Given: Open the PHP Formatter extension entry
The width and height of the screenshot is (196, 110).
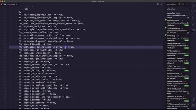Looking at the screenshot, I should tap(178, 53).
